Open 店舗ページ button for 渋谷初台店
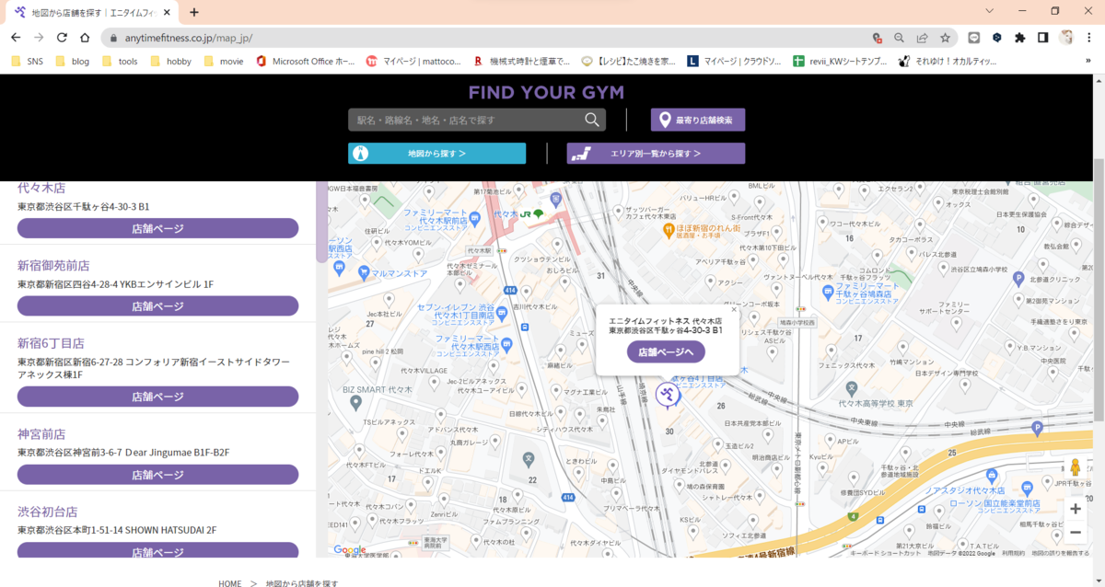Screen dimensions: 1105x587 [x=157, y=551]
